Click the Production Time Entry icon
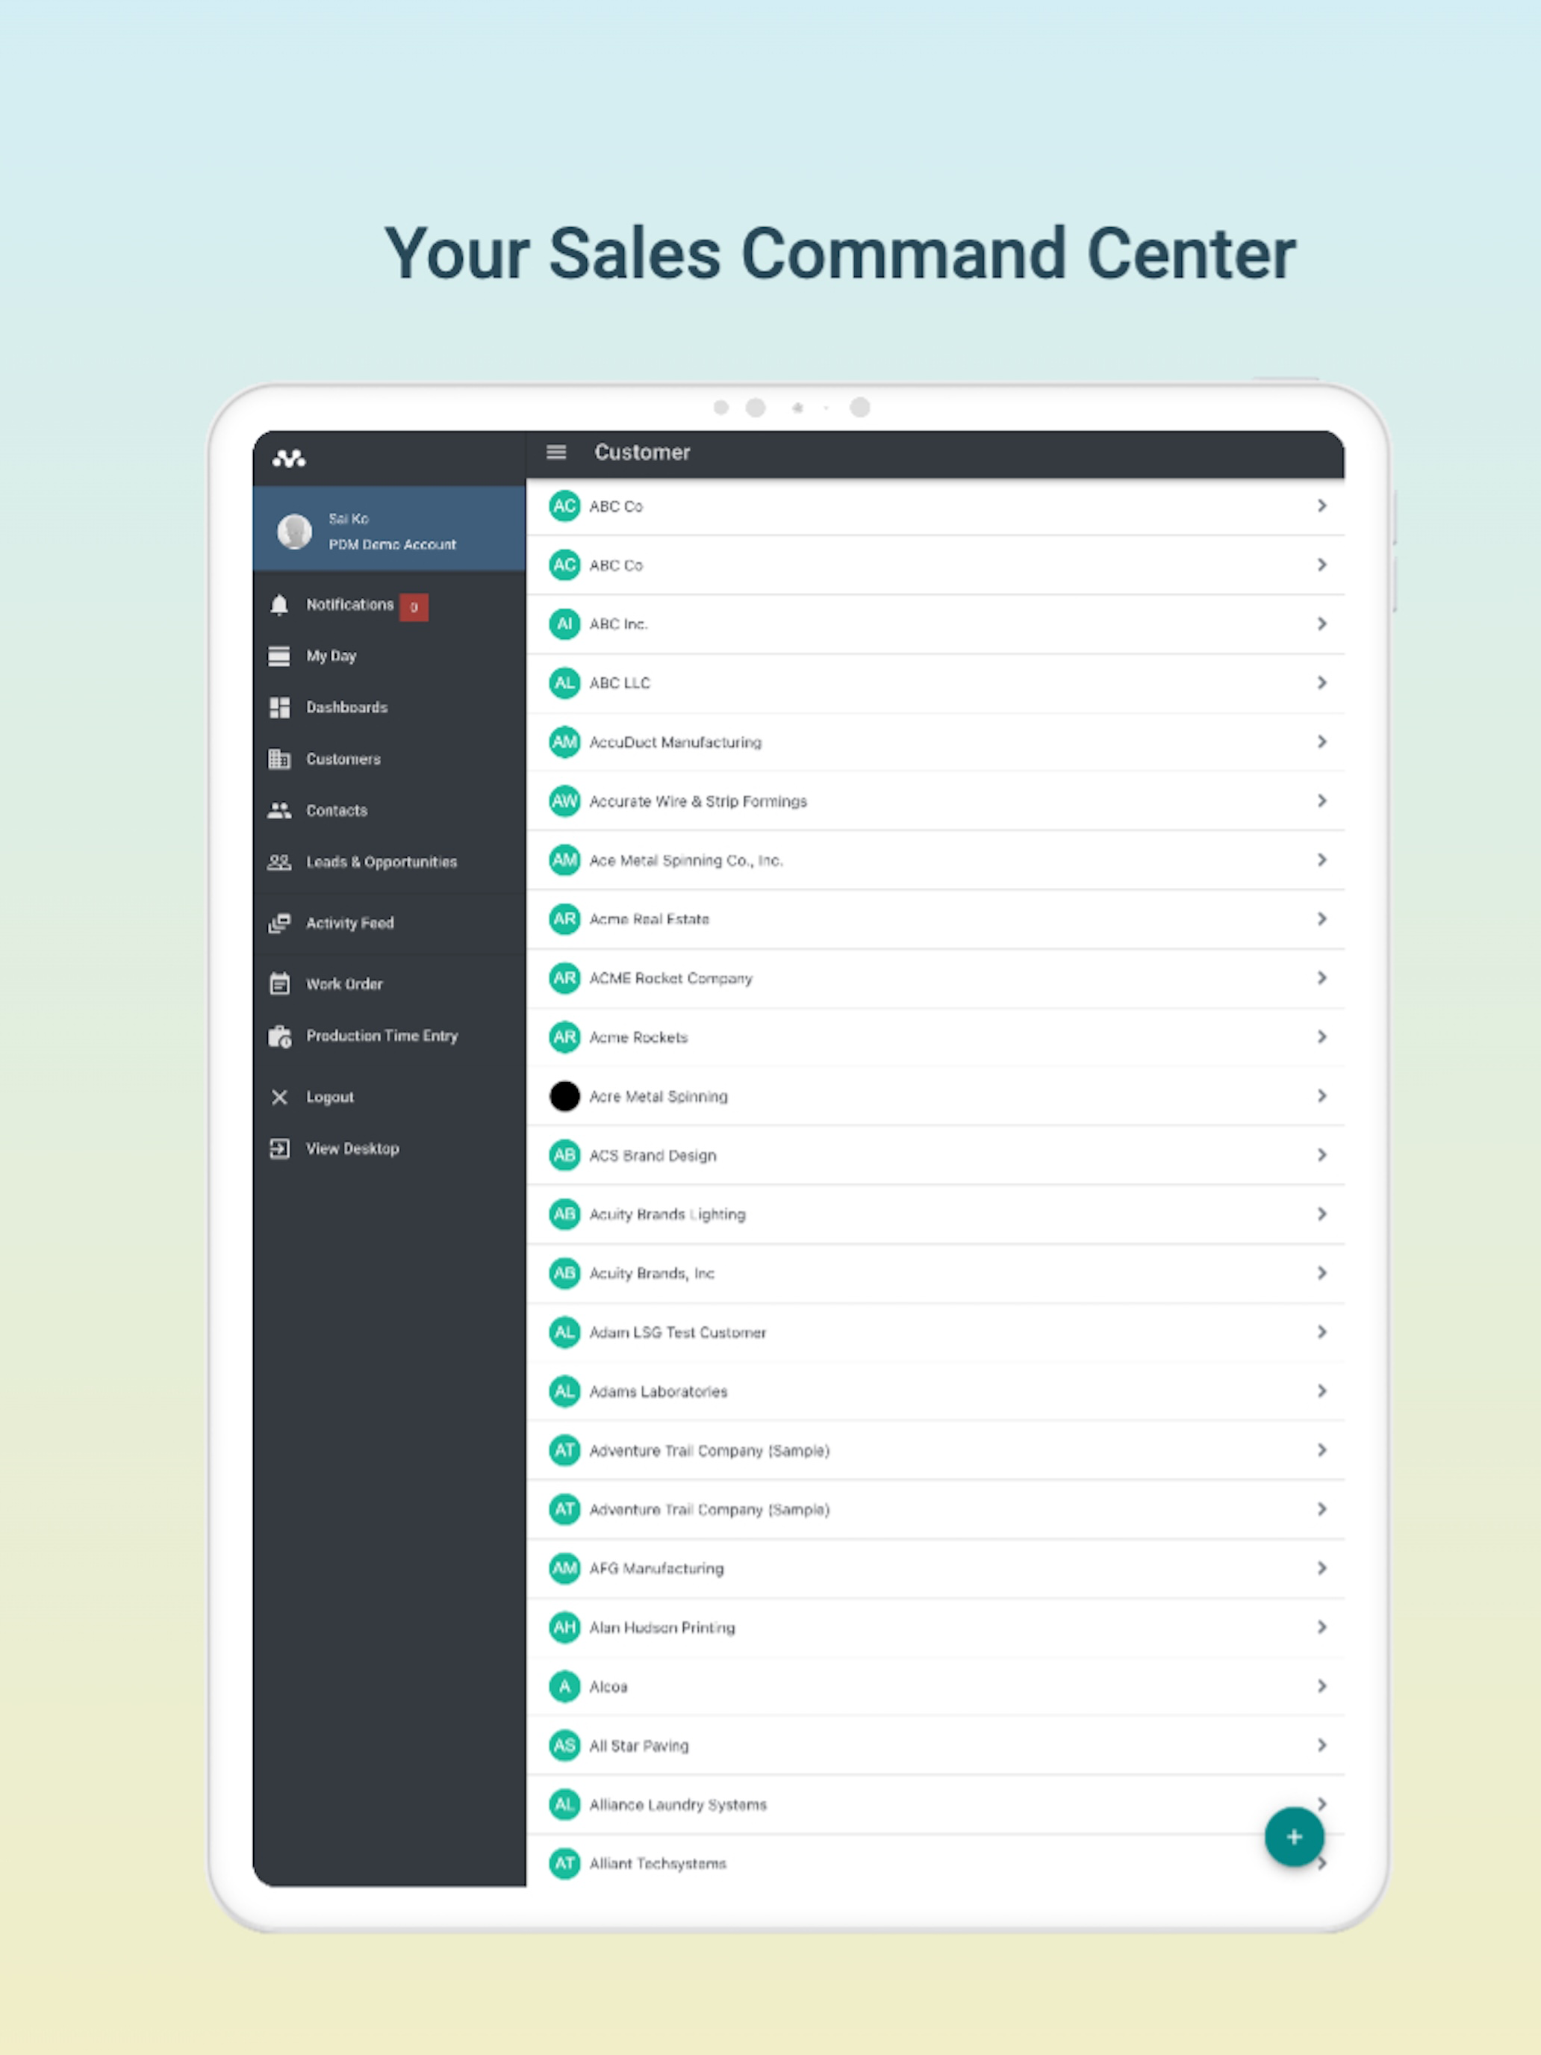The width and height of the screenshot is (1541, 2055). (x=278, y=1036)
